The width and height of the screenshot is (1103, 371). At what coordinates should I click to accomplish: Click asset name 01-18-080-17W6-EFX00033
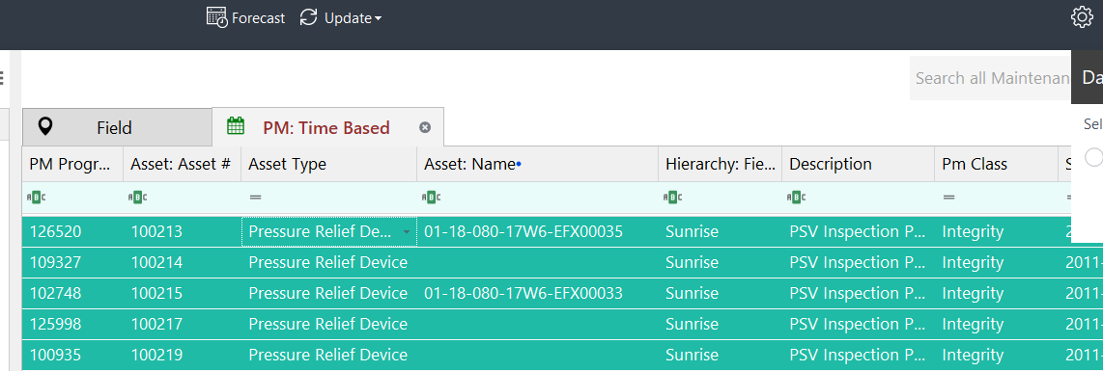[x=523, y=293]
